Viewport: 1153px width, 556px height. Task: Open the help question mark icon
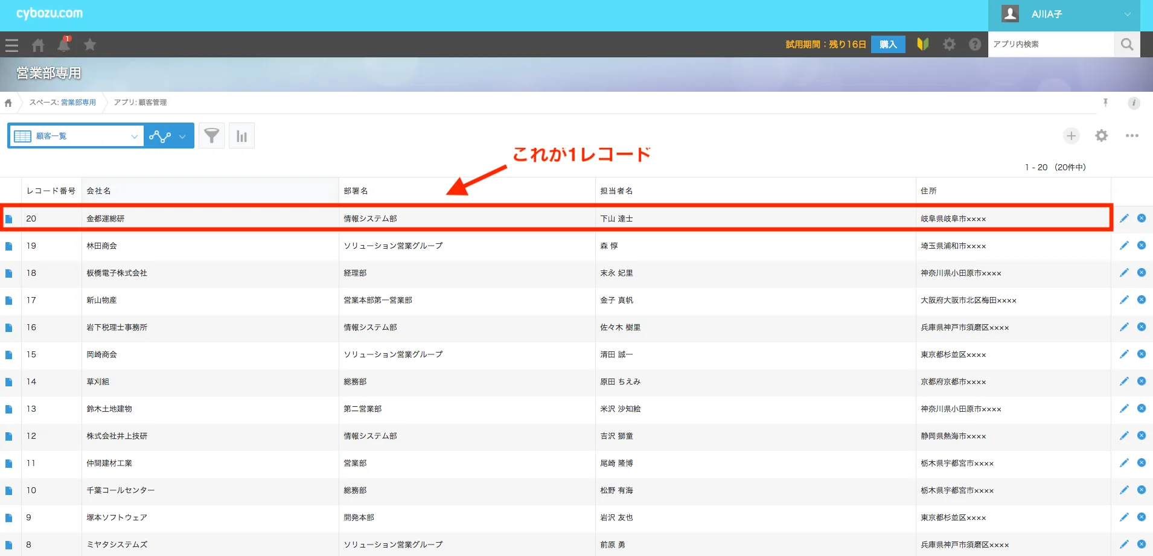click(974, 44)
